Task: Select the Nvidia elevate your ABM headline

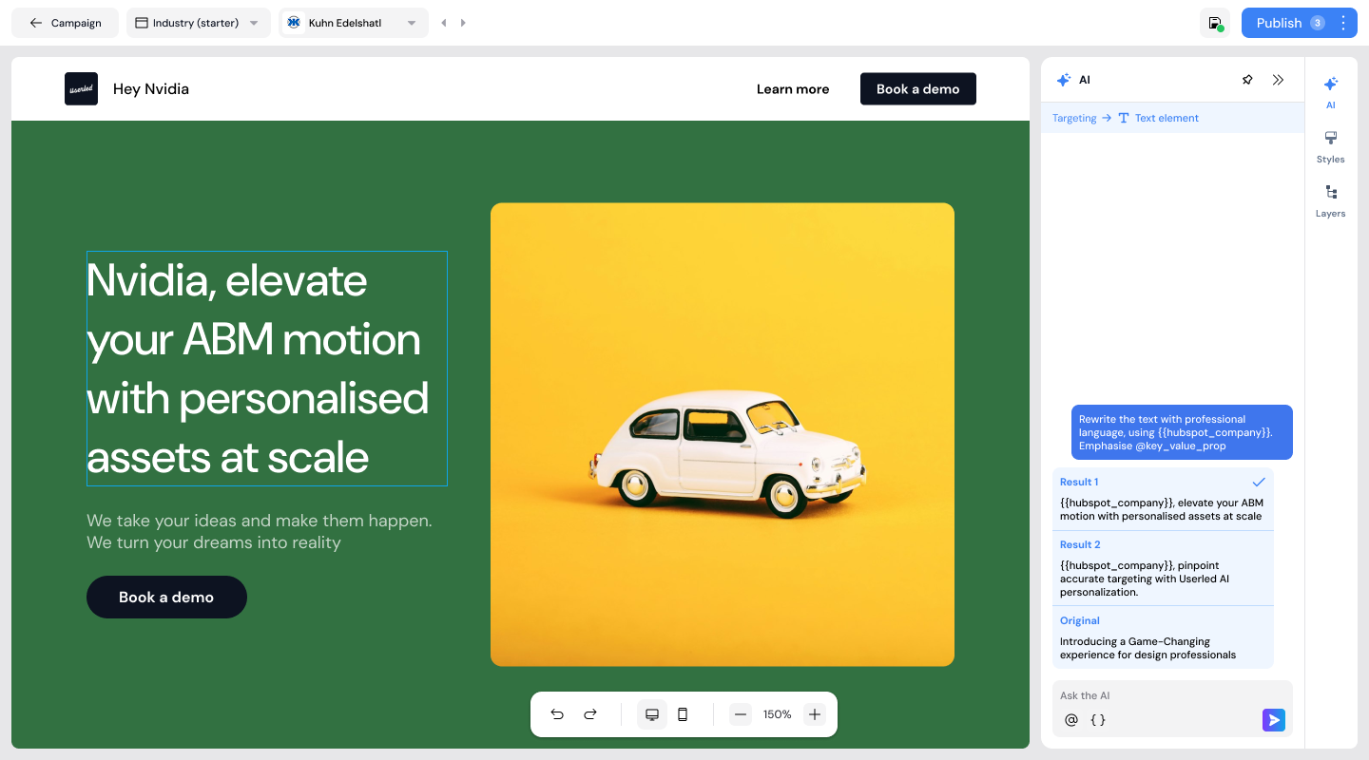Action: 267,369
